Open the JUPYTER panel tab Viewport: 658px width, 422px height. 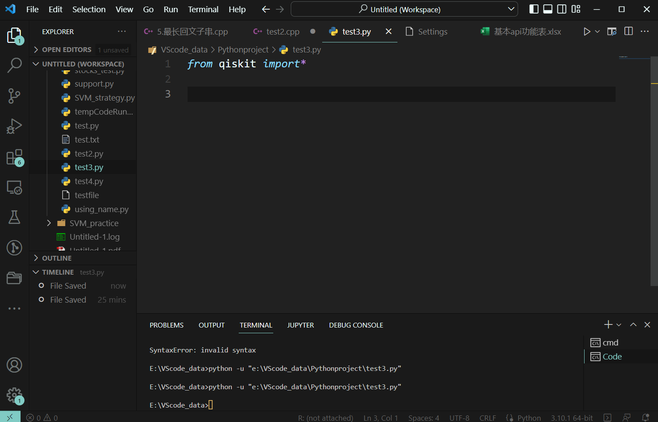pos(300,325)
